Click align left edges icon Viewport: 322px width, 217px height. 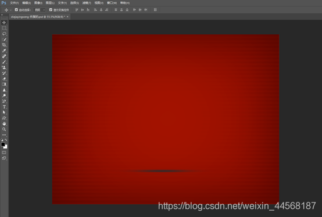coord(95,10)
